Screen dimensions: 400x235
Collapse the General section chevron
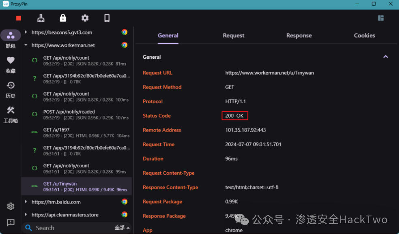coord(385,57)
